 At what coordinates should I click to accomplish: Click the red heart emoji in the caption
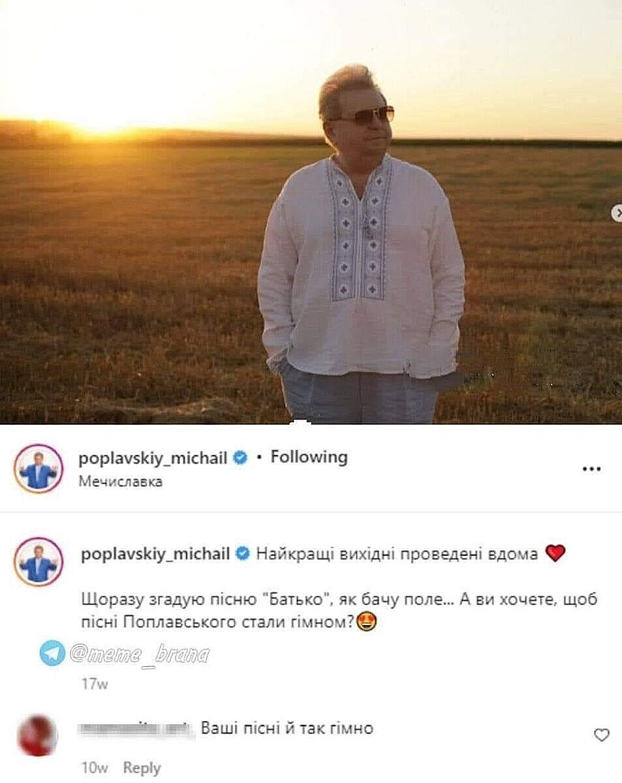(554, 555)
